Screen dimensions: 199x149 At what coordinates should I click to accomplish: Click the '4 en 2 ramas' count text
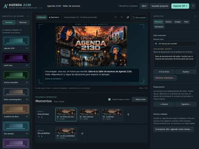(x=59, y=102)
